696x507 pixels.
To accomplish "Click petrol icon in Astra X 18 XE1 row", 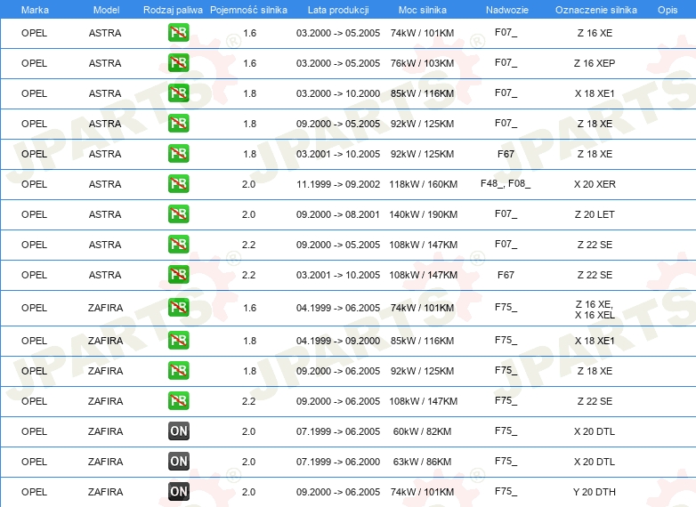I will 178,93.
